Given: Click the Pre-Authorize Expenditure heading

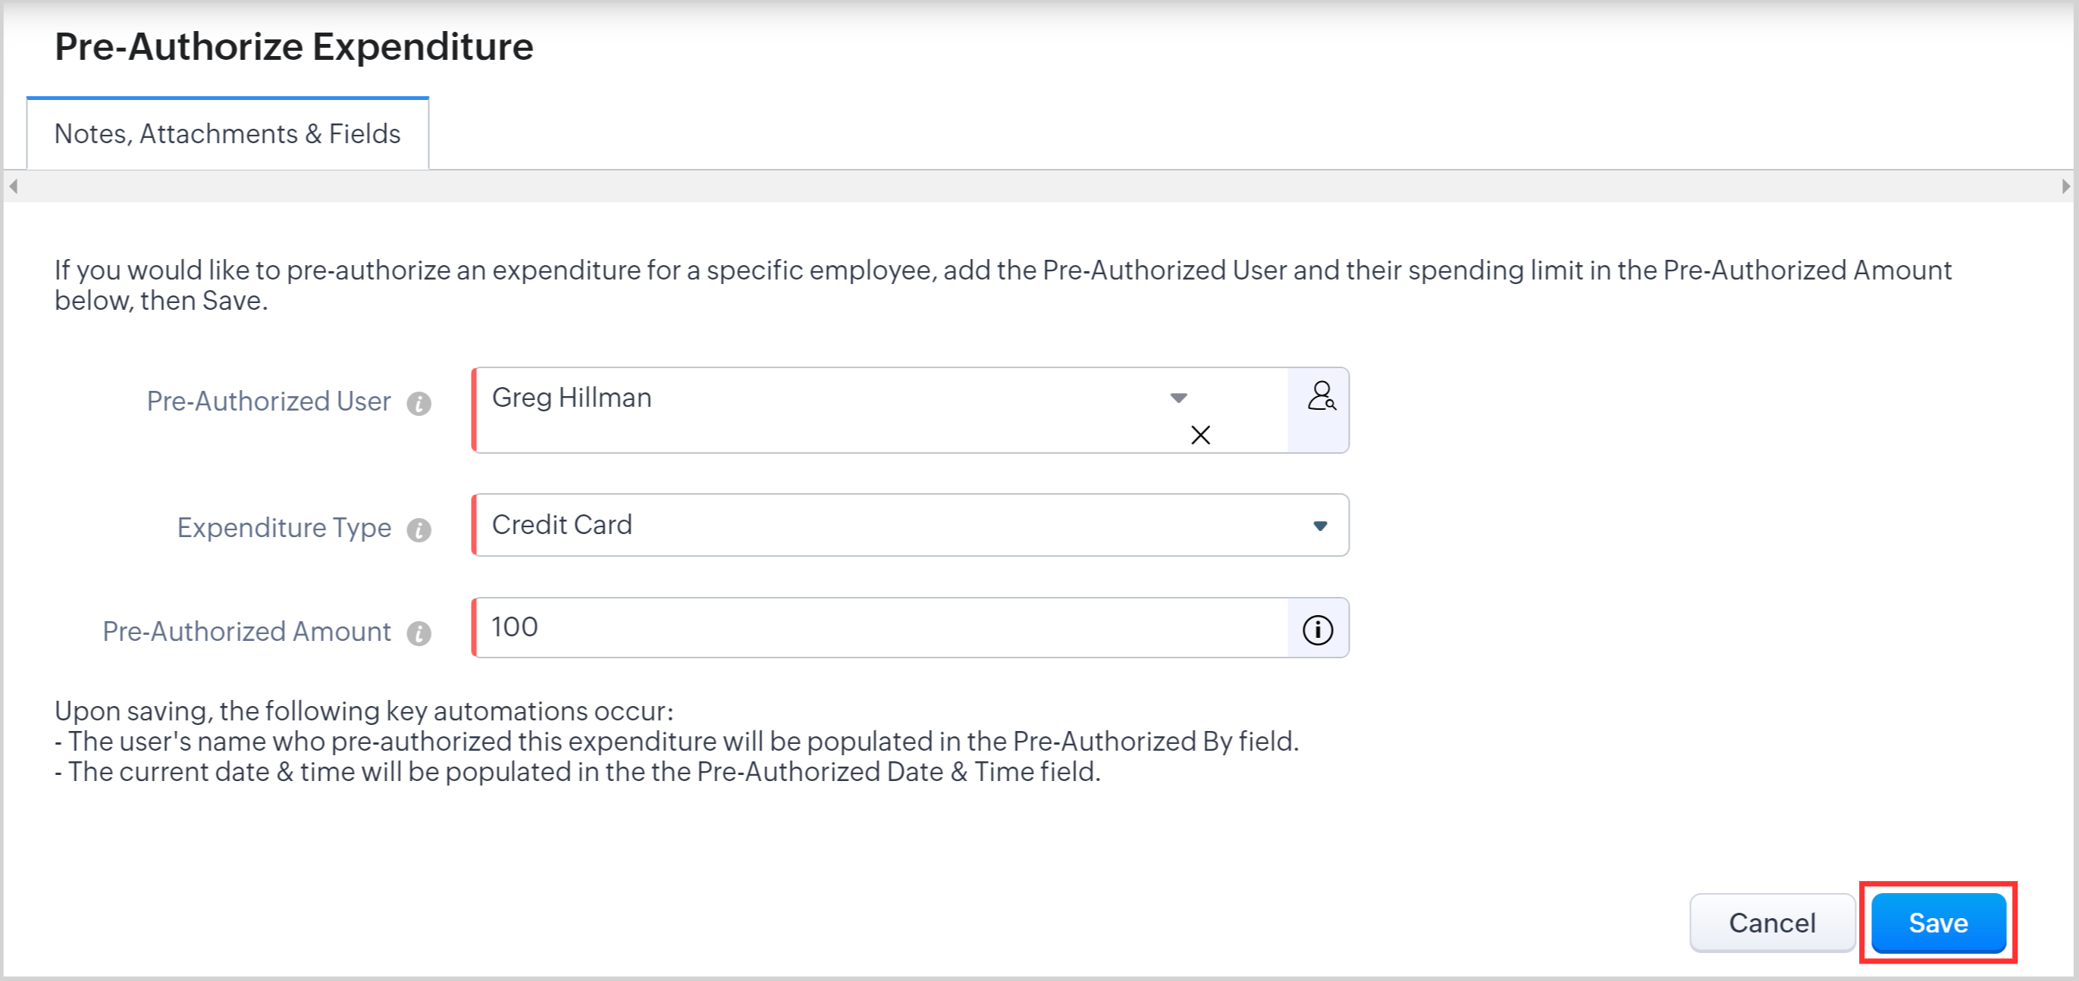Looking at the screenshot, I should pyautogui.click(x=293, y=47).
